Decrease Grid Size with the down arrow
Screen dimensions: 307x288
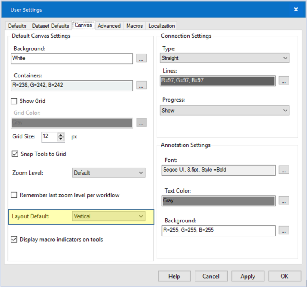pos(61,139)
